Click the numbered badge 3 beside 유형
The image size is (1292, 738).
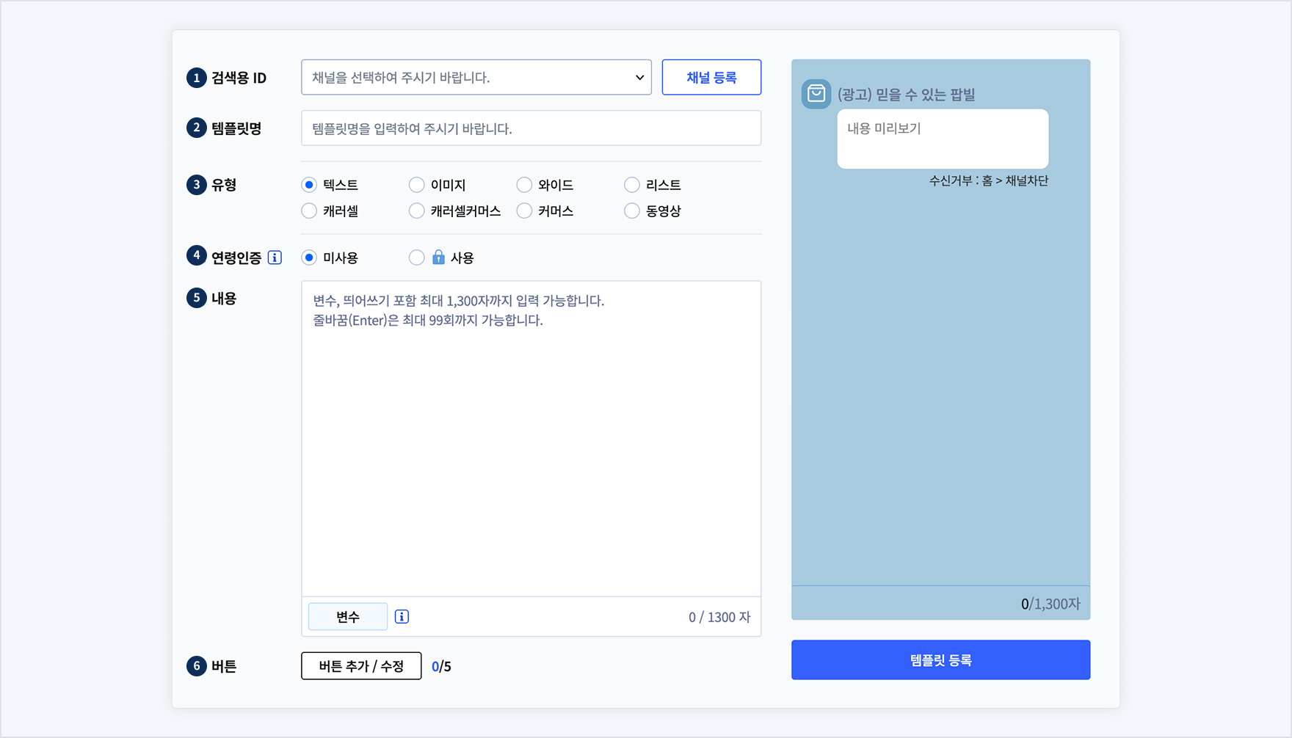(196, 185)
